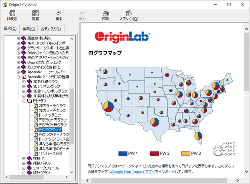Viewport: 250px width, 184px height.
Task: Click the book icon beside 2D折れ線グラフ
Action: [29, 81]
